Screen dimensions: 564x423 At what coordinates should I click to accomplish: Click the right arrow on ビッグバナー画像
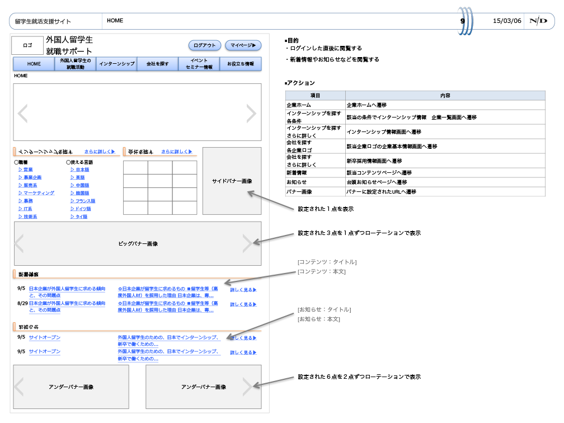tap(247, 243)
